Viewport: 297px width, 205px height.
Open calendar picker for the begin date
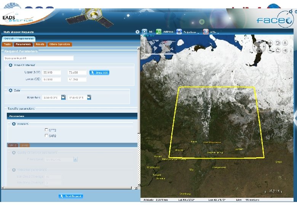63,98
